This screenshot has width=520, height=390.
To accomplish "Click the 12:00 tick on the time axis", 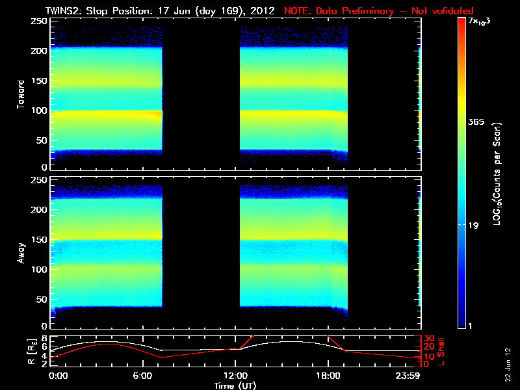I will [235, 376].
